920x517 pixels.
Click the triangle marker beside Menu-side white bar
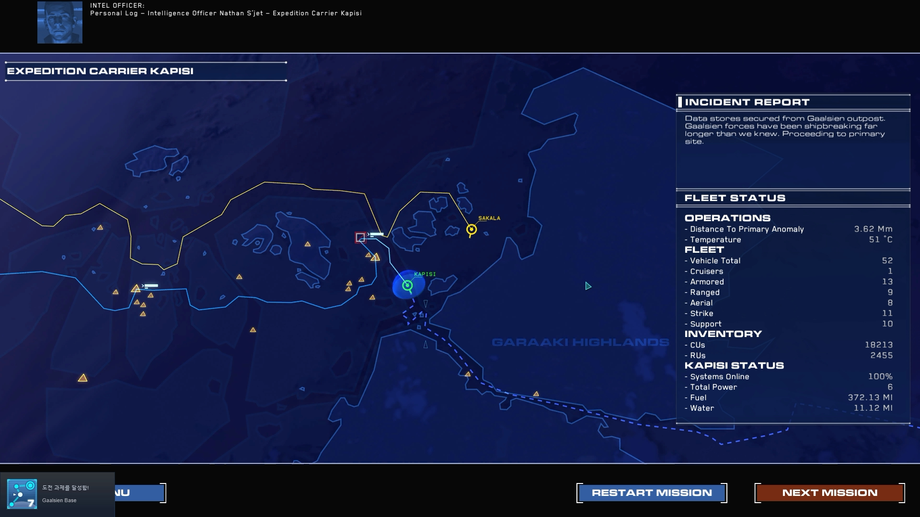pyautogui.click(x=136, y=289)
